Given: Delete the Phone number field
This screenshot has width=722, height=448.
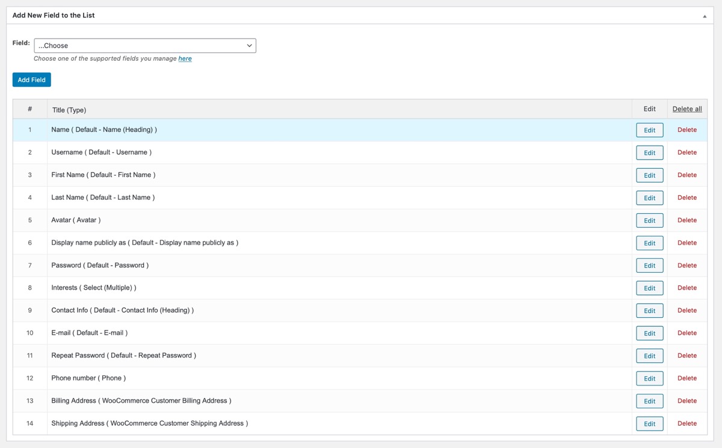Looking at the screenshot, I should [x=687, y=378].
